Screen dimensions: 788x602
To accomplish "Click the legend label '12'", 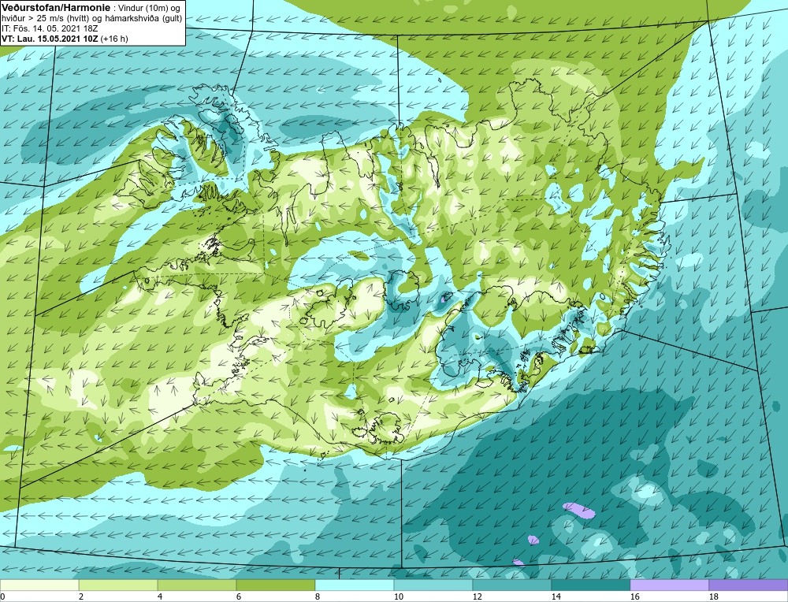I will [478, 596].
